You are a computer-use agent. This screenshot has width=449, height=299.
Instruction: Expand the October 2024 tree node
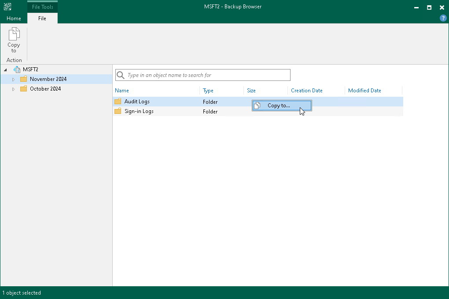click(14, 89)
